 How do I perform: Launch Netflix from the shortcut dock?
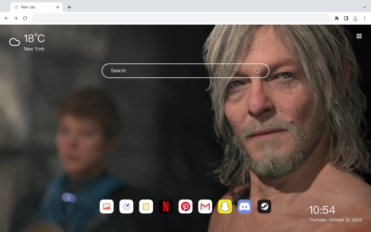coord(166,206)
